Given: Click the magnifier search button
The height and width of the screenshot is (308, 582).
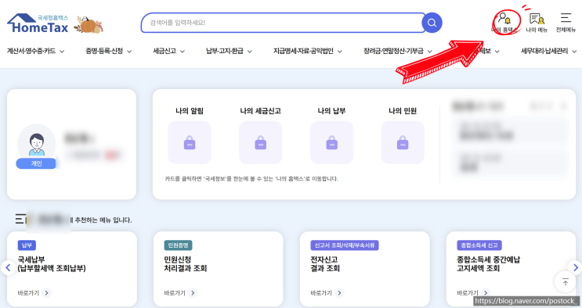Looking at the screenshot, I should click(432, 23).
